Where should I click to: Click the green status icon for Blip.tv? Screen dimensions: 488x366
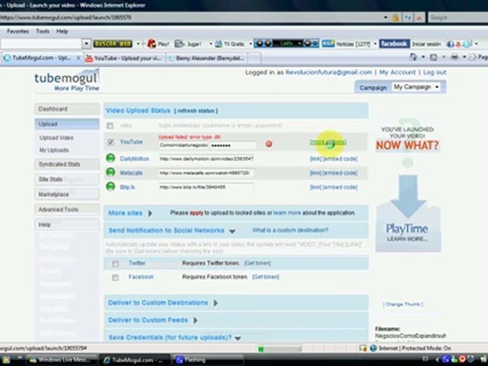[110, 187]
